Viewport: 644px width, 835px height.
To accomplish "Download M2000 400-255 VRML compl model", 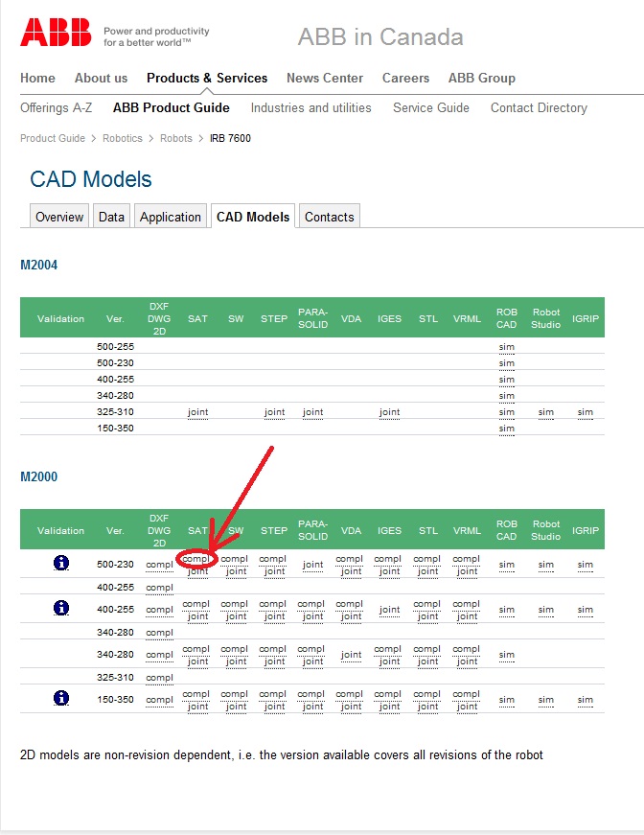I will pos(467,604).
